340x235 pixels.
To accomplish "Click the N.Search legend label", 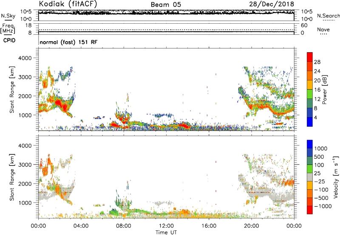I will pyautogui.click(x=329, y=16).
